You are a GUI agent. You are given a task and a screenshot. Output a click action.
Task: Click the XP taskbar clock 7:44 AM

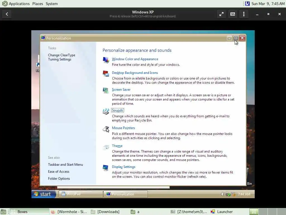(x=244, y=194)
